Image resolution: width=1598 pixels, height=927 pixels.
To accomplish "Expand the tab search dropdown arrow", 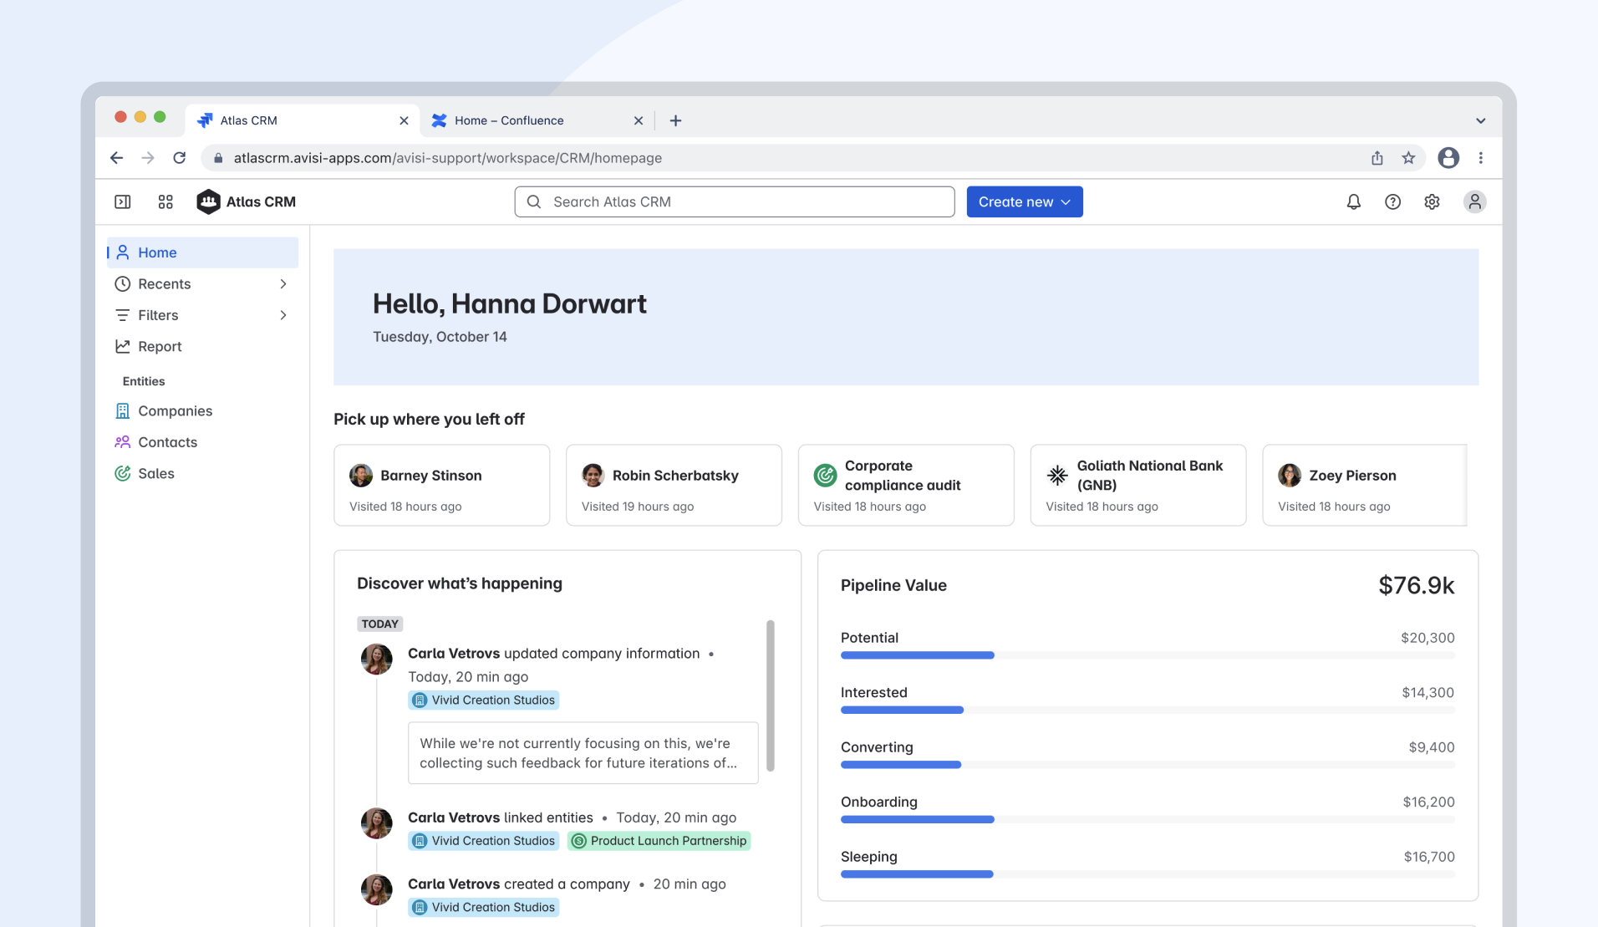I will tap(1480, 120).
